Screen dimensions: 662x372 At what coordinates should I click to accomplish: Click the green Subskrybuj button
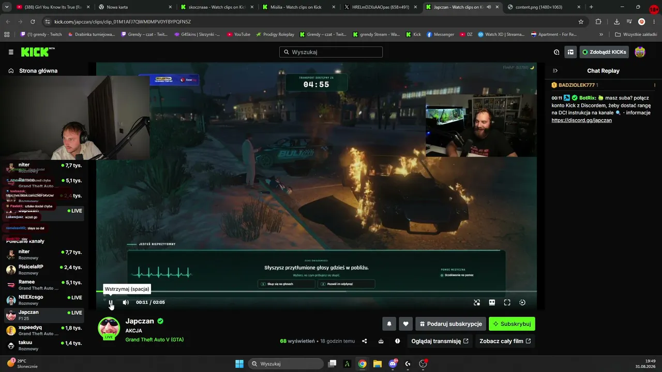(512, 324)
